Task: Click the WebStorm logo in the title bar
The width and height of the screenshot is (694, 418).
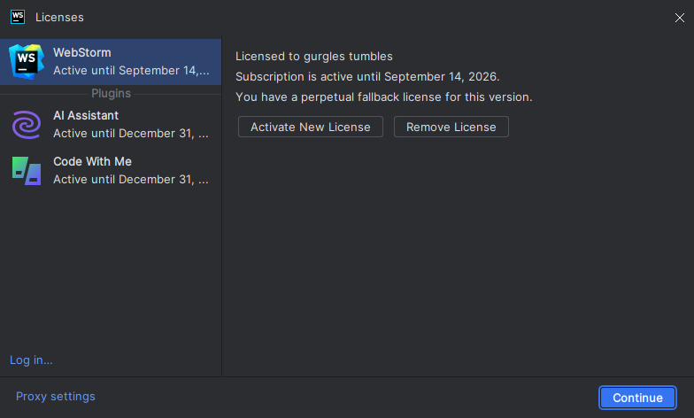Action: [18, 17]
